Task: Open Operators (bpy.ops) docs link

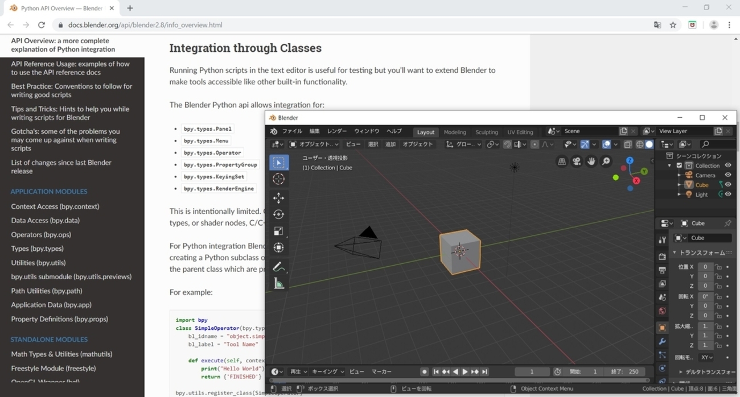Action: (41, 234)
